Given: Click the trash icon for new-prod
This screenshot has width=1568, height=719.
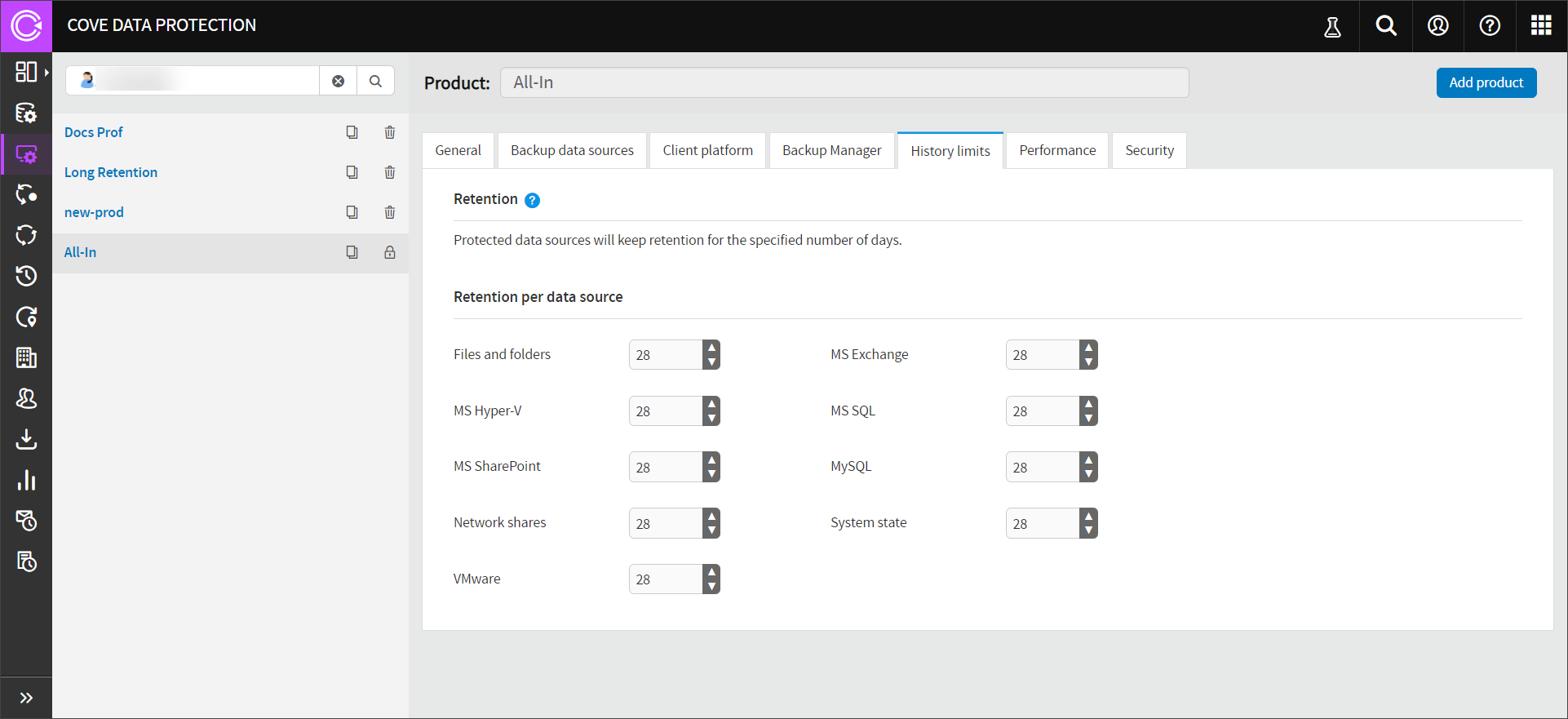Looking at the screenshot, I should [x=390, y=212].
